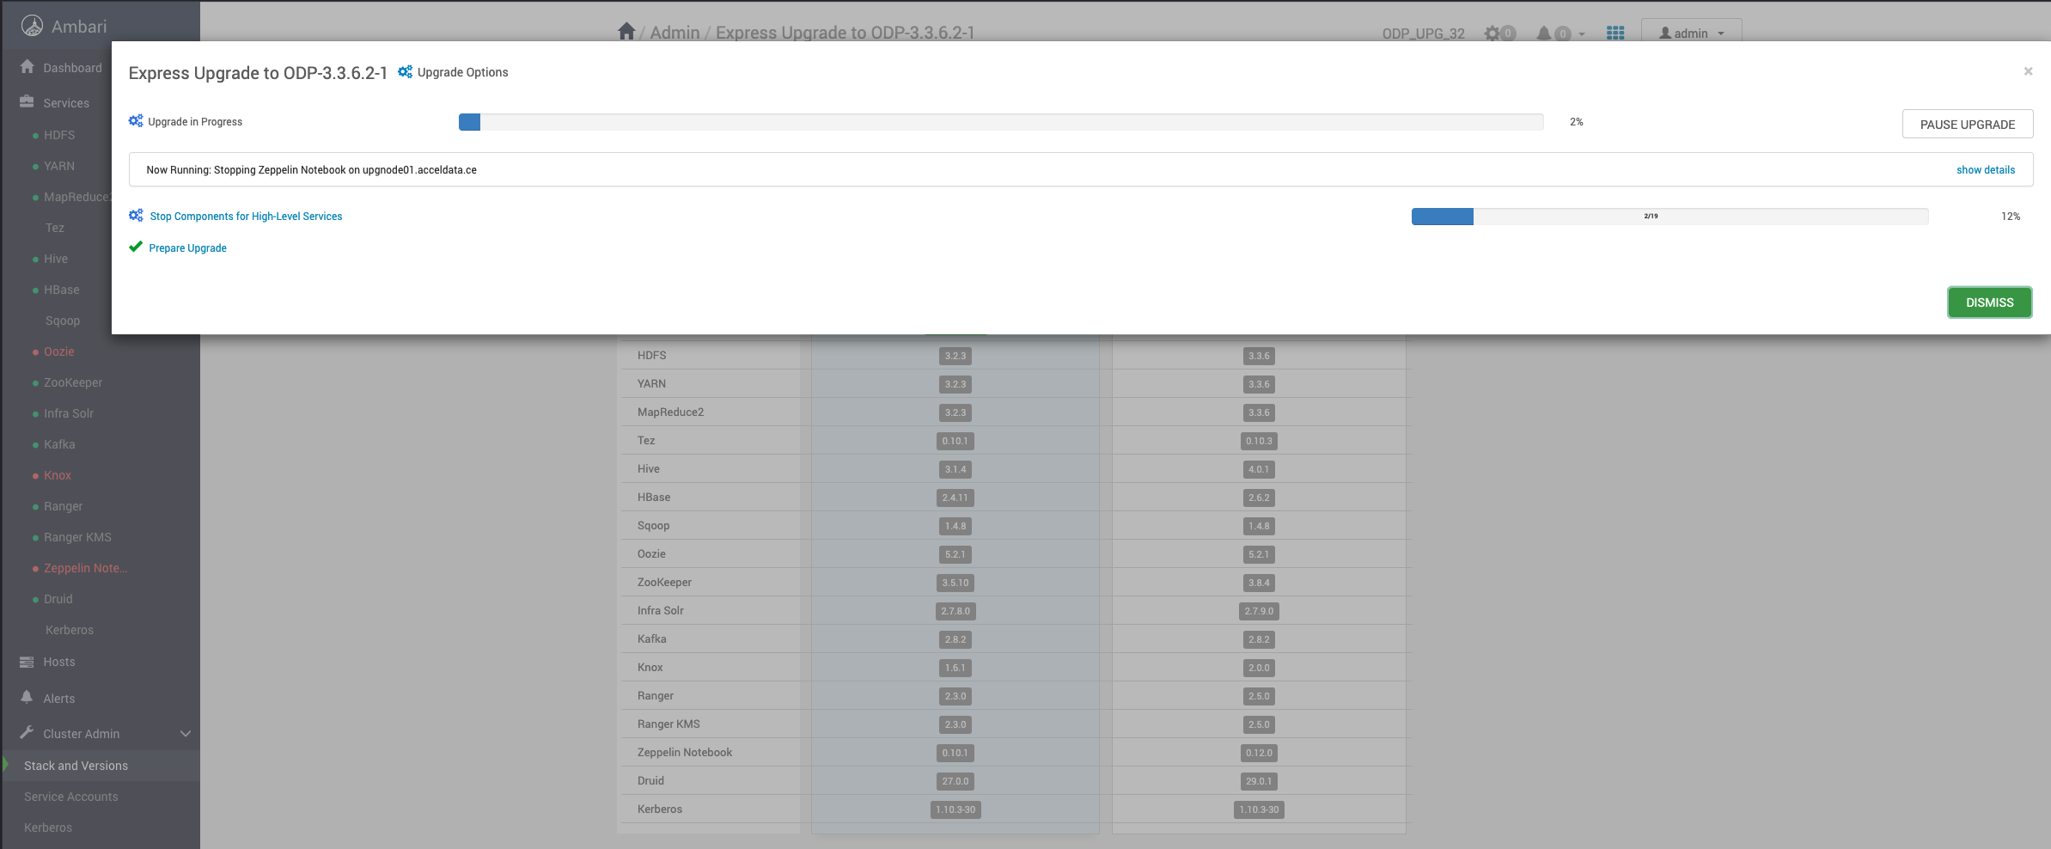2051x849 pixels.
Task: Open Stop Components for High-Level Services
Action: 246,217
